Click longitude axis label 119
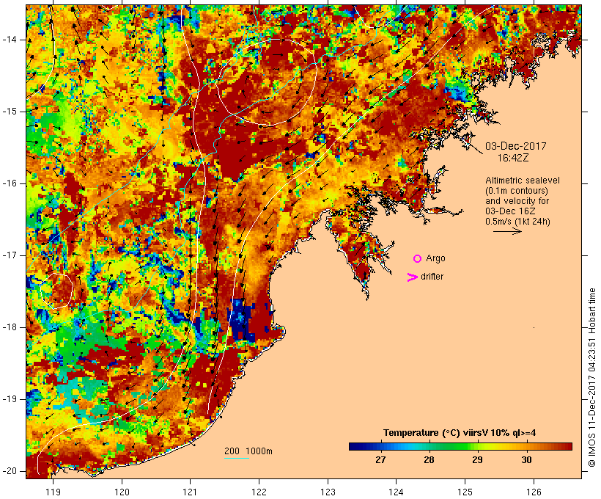Screen dimensions: 601x499 [53, 492]
